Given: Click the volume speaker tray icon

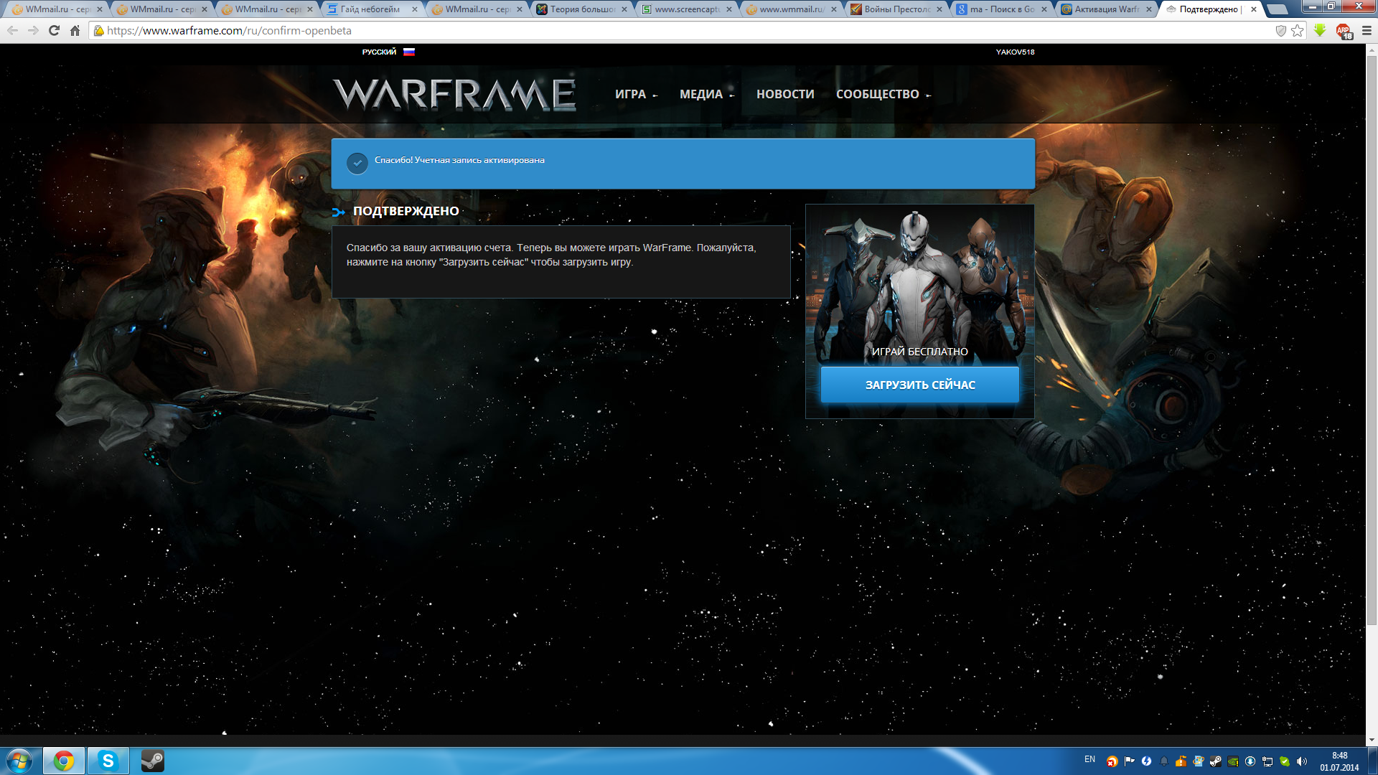Looking at the screenshot, I should 1302,761.
